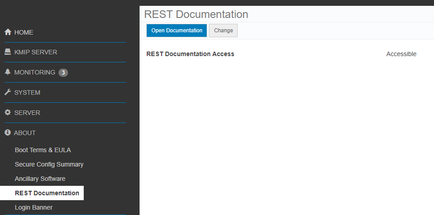The width and height of the screenshot is (434, 215).
Task: Click the KMIP Server drive icon
Action: coord(8,52)
